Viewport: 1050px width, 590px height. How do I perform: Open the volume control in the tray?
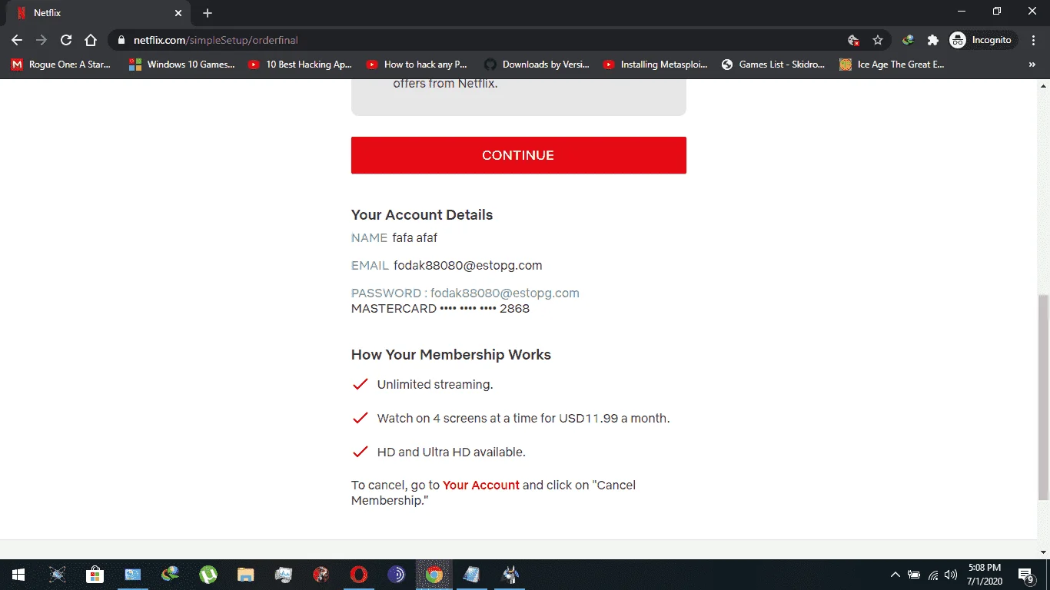tap(951, 575)
